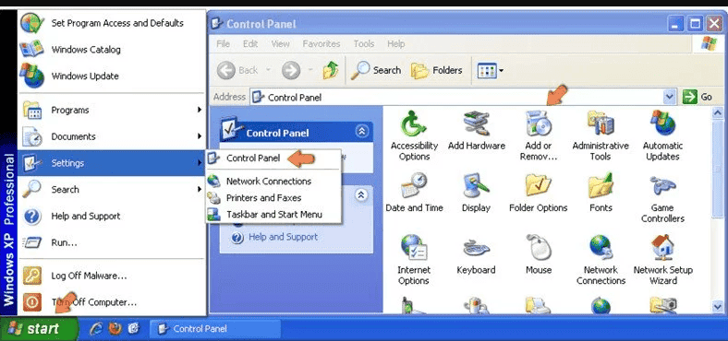Open Game Controllers icon

coord(662,198)
